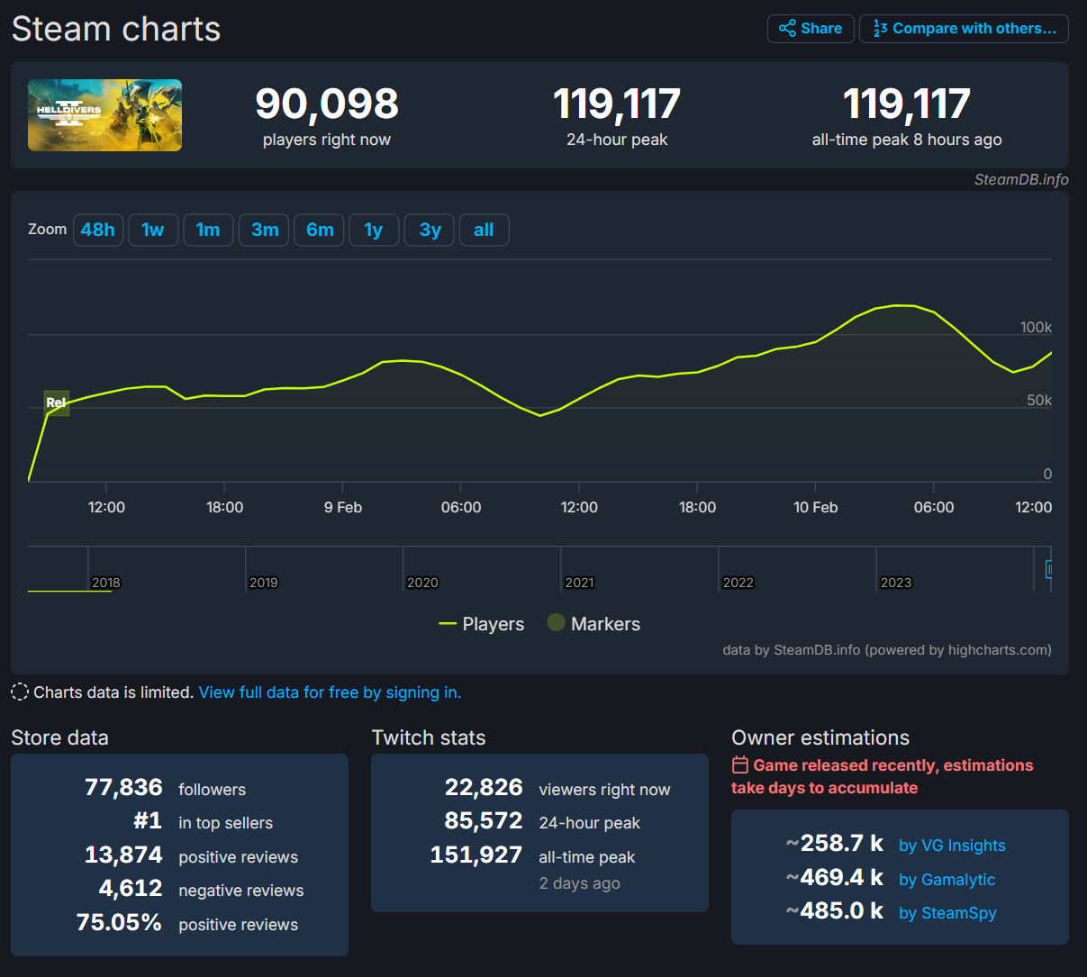The image size is (1087, 977).
Task: Click the 24-hour peak label under 119,117
Action: point(617,140)
